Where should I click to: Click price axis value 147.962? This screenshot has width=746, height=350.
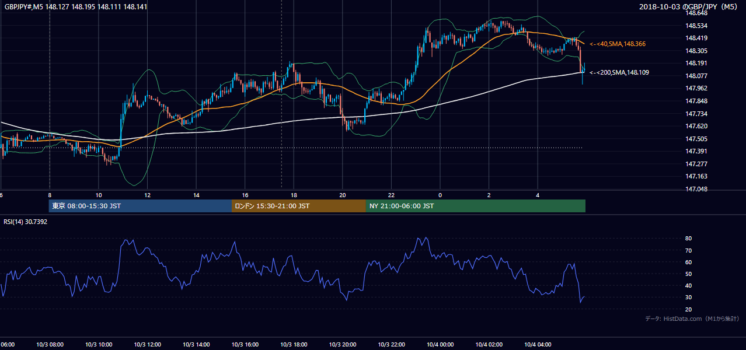tap(696, 88)
